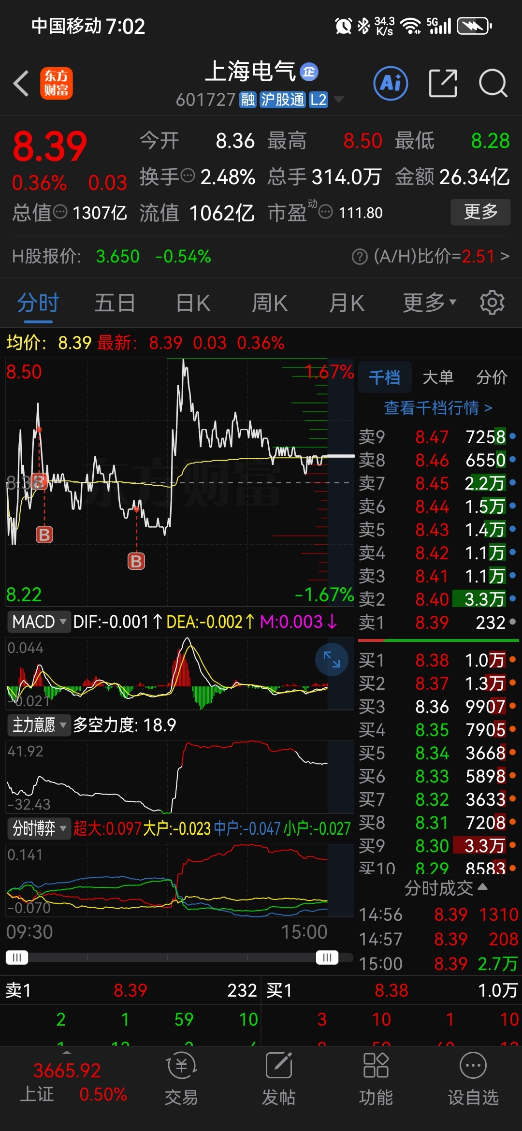This screenshot has width=522, height=1131.
Task: Tap the 买6 row at 8.33
Action: (437, 776)
